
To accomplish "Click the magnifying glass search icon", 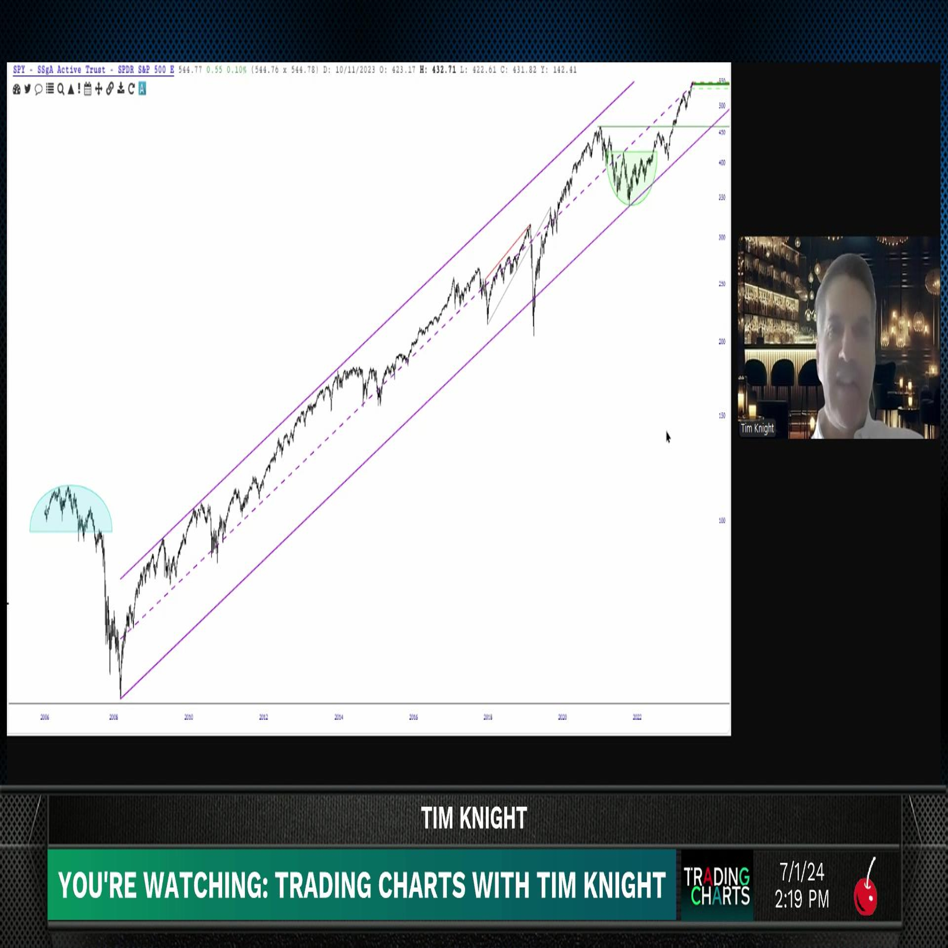I will point(60,89).
